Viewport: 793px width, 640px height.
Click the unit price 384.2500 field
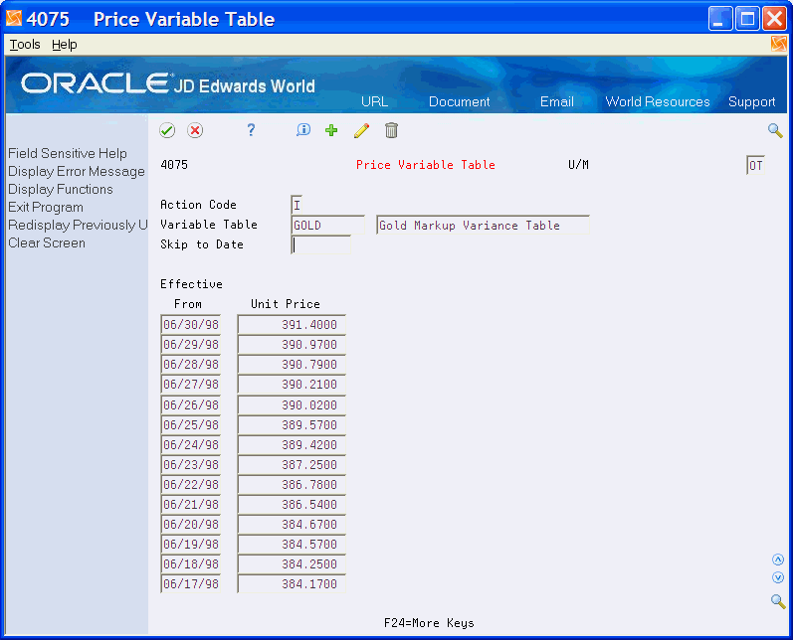(292, 563)
